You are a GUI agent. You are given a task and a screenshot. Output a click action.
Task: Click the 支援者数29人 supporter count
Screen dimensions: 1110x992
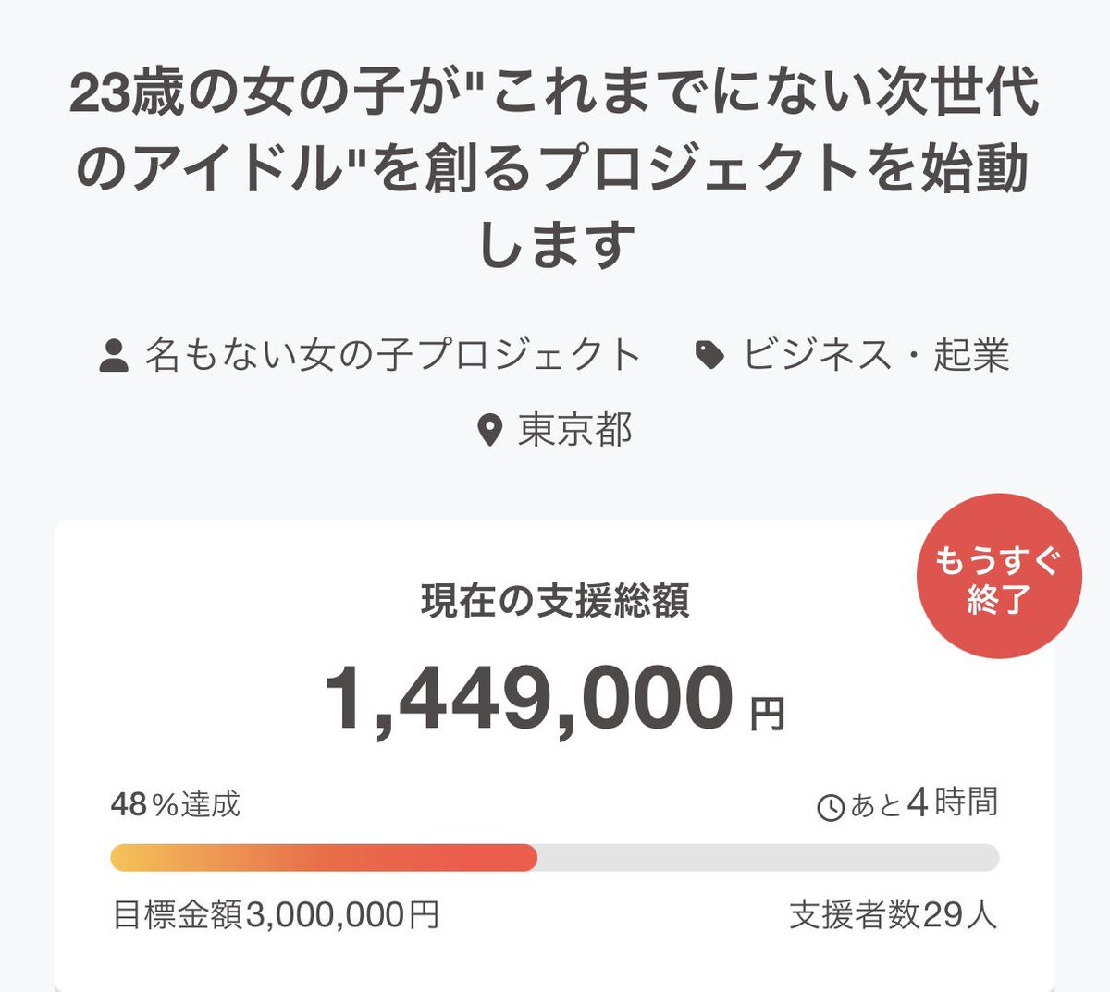894,915
